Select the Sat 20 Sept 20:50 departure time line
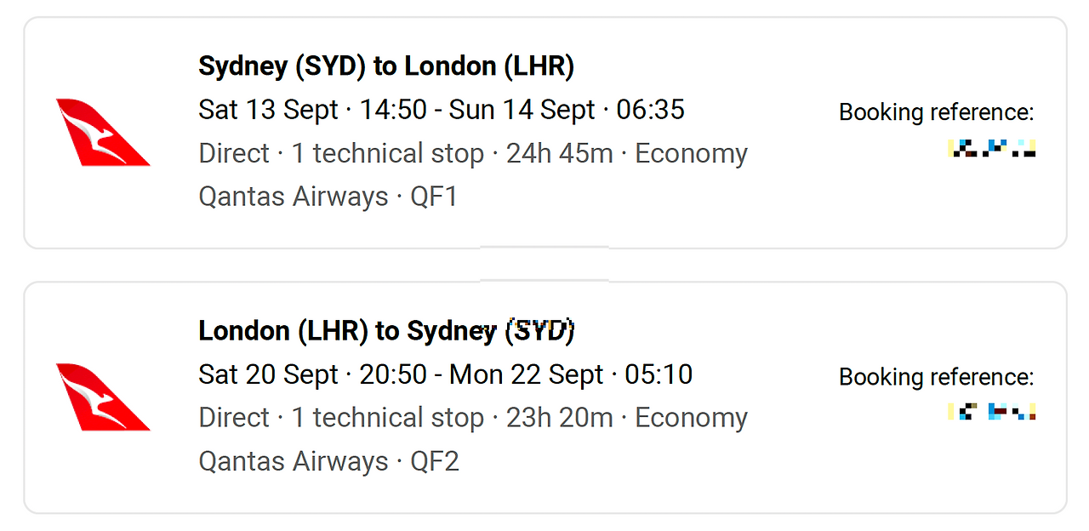 point(446,374)
